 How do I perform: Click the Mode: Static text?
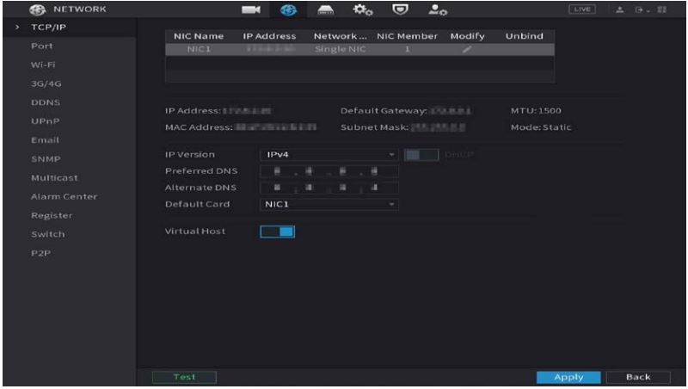(x=541, y=127)
